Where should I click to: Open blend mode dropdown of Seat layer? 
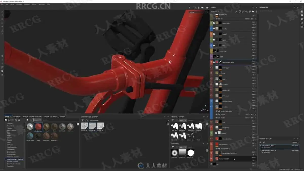tap(254, 55)
